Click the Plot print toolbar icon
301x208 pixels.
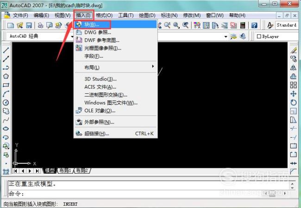click(40, 25)
